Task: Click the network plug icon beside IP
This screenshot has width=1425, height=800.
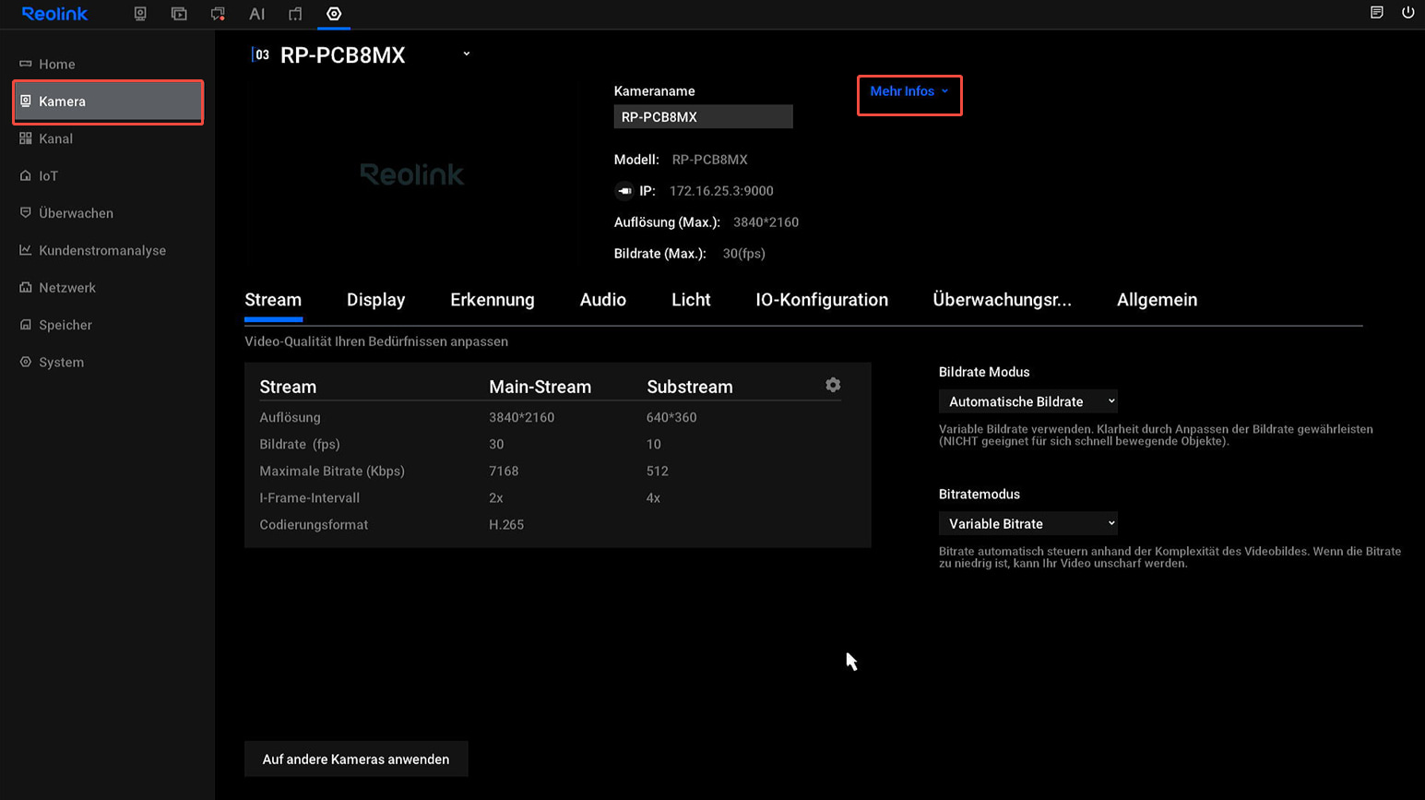Action: pyautogui.click(x=624, y=191)
